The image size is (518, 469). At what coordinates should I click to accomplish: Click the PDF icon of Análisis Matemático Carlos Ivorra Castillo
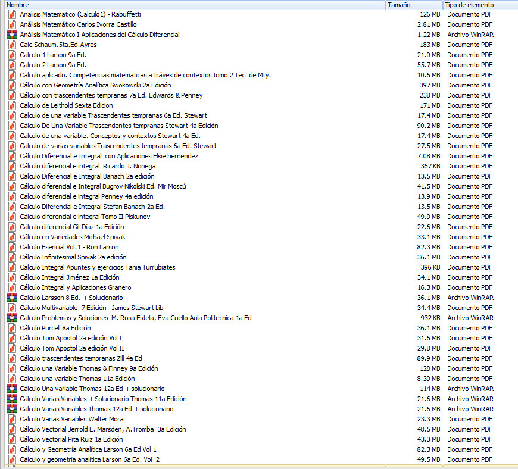[12, 24]
